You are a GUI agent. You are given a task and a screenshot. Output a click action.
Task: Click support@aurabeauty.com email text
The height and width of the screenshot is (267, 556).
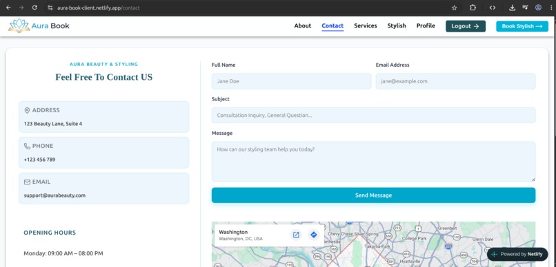tap(54, 195)
